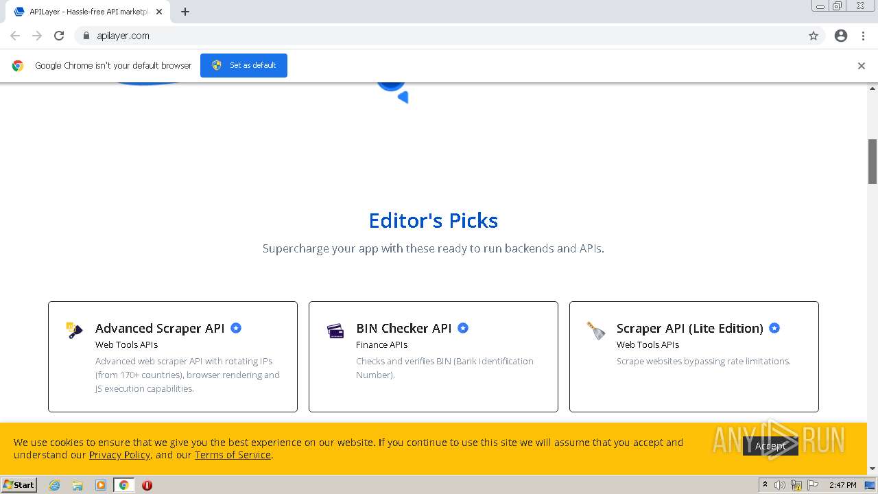Open the BIN Checker API title
The image size is (878, 494).
coord(403,328)
